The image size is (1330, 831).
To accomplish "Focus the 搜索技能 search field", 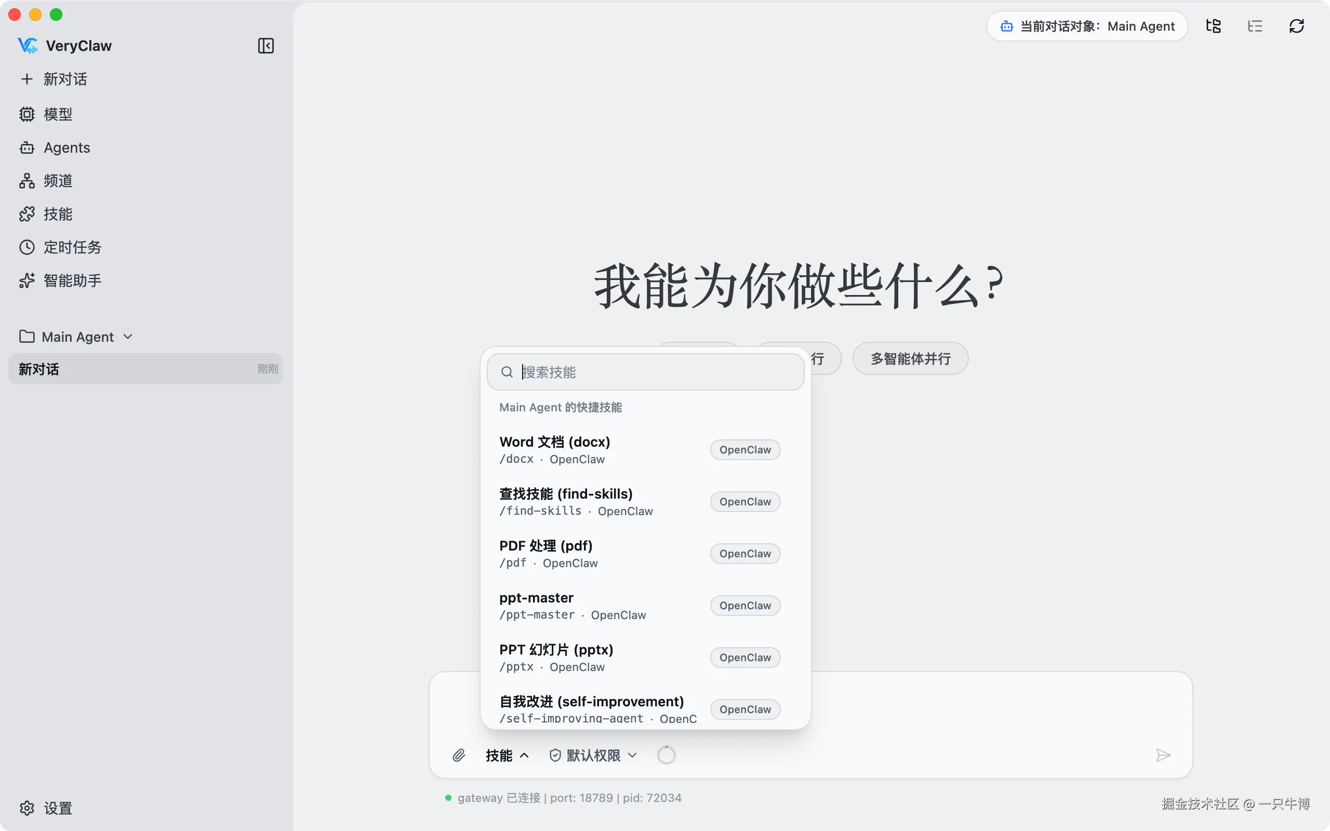I will point(645,372).
